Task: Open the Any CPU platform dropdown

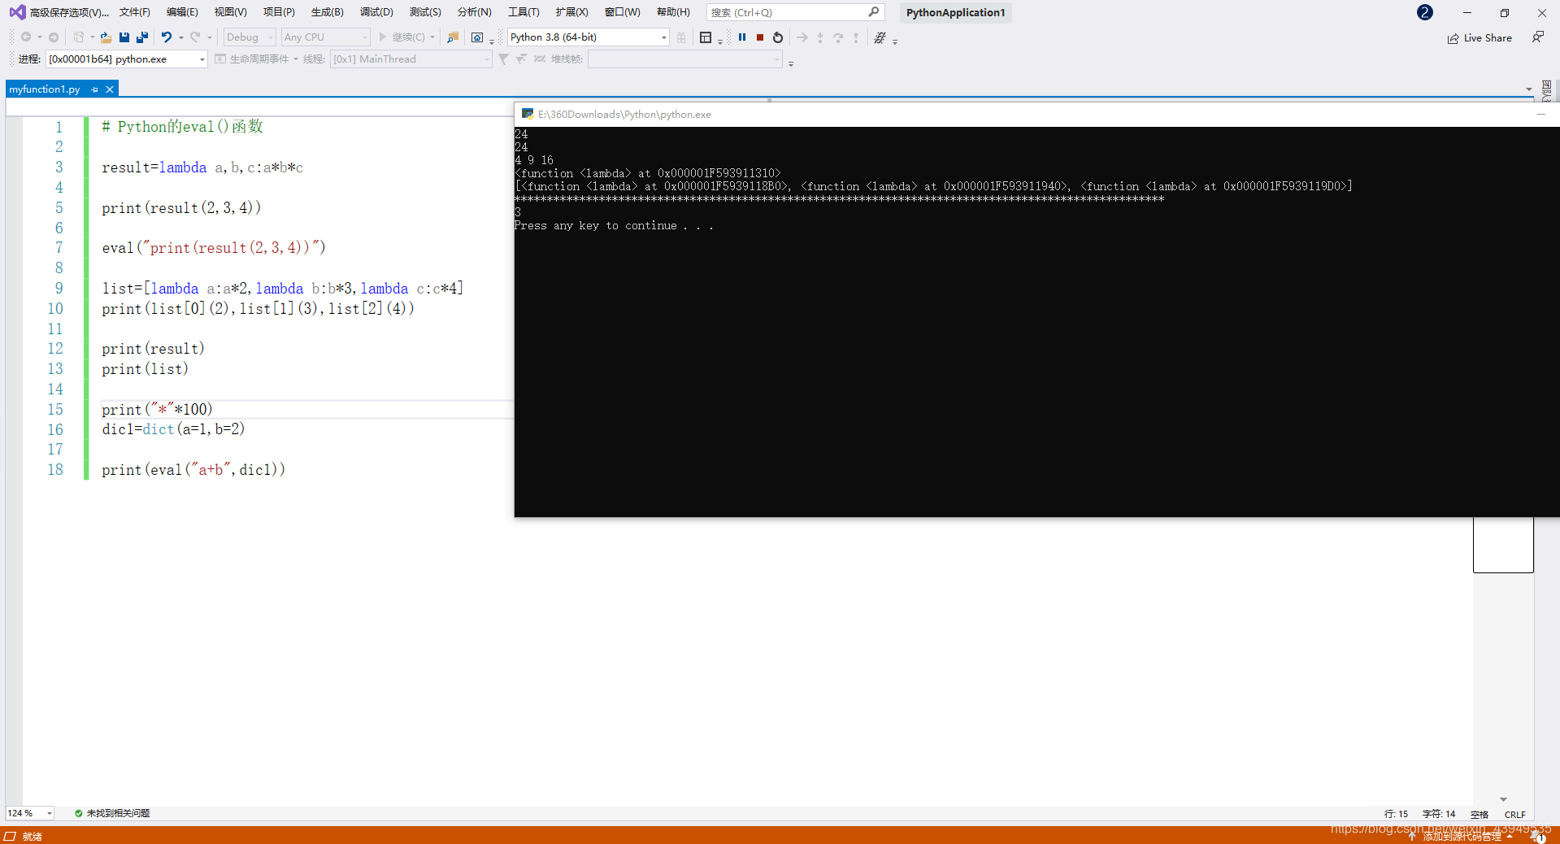Action: tap(325, 37)
